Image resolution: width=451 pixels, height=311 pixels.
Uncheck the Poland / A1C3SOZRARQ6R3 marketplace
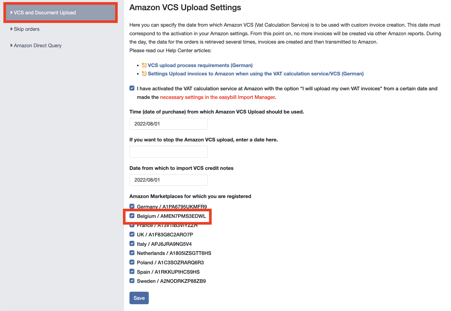(x=132, y=262)
